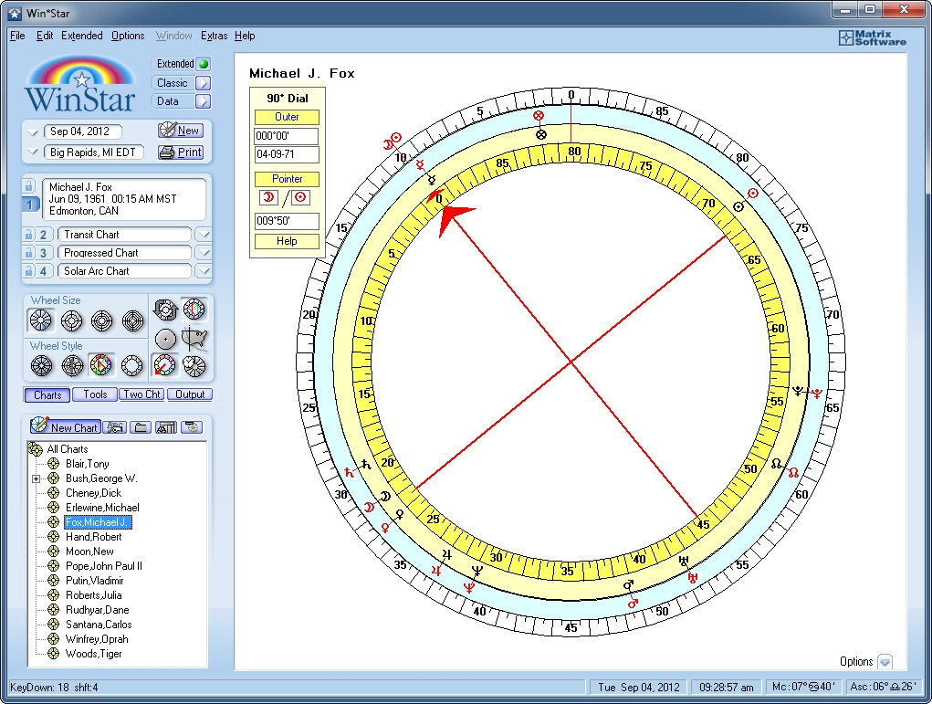Switch to the Two Cht tab

[x=142, y=394]
